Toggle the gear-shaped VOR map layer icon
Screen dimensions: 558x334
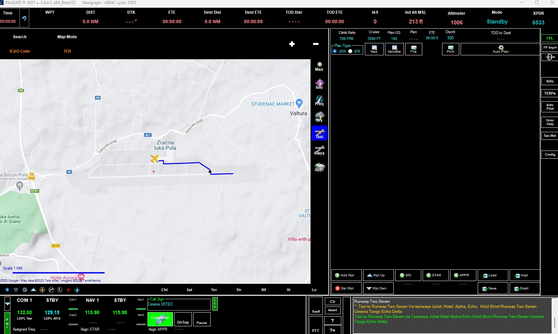coord(25,290)
